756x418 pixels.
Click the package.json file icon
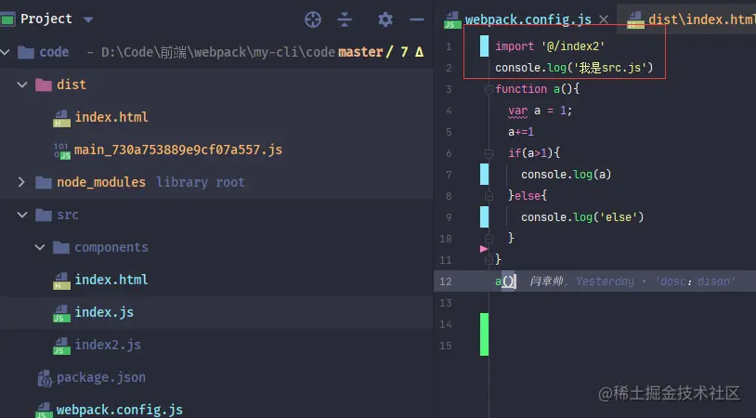pos(45,378)
